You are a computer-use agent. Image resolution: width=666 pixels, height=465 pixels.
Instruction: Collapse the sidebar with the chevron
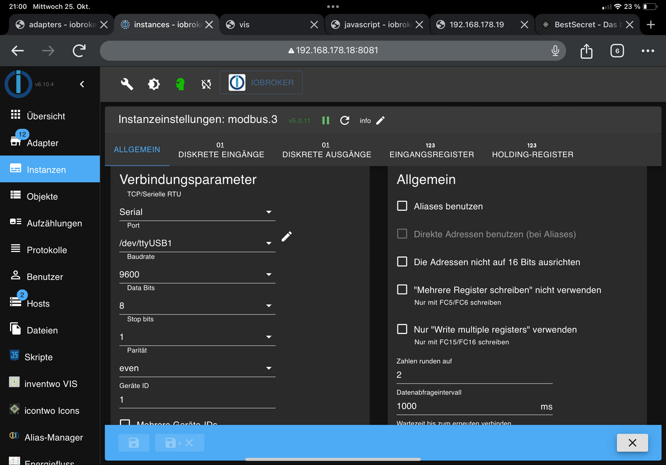click(82, 84)
